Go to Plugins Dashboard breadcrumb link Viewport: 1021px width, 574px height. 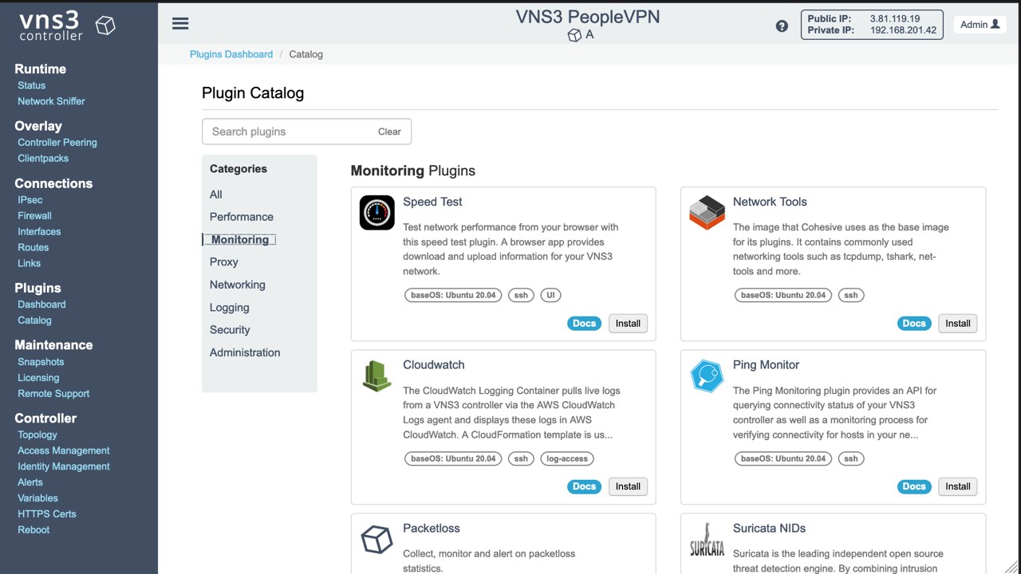pyautogui.click(x=231, y=54)
